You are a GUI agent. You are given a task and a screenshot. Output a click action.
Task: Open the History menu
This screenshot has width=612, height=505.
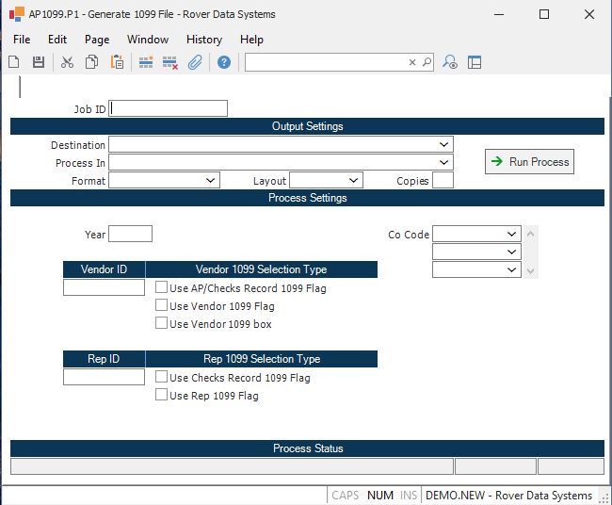(x=203, y=40)
